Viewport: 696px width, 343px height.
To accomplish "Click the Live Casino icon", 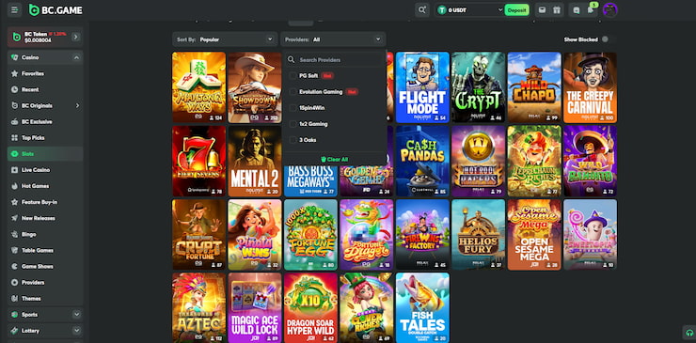I will tap(15, 170).
